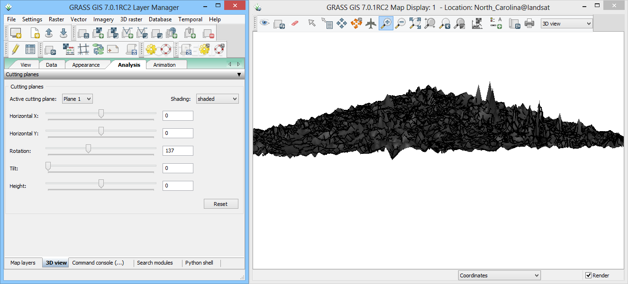Toggle the Render checkbox
628x284 pixels.
click(x=589, y=275)
